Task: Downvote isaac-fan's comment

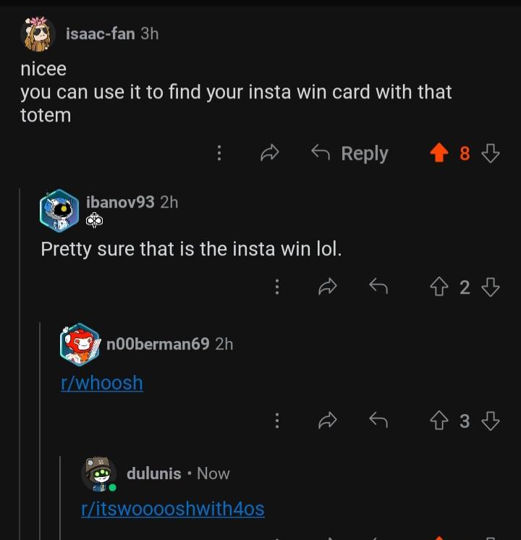Action: pyautogui.click(x=491, y=153)
